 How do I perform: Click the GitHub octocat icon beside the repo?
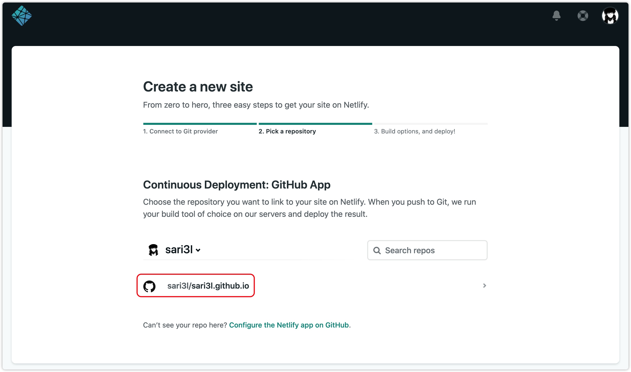149,286
